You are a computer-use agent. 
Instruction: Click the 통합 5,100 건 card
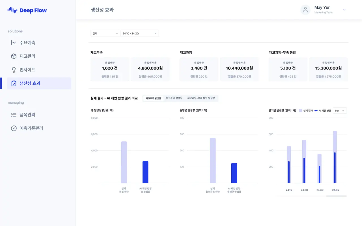click(x=288, y=69)
